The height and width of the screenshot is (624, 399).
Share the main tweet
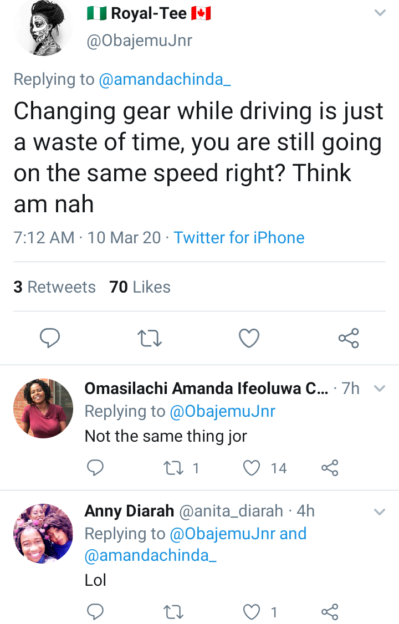coord(349,337)
